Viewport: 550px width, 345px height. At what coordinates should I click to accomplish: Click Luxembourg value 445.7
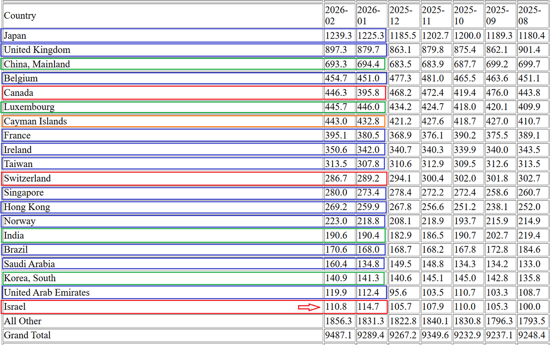coord(336,107)
